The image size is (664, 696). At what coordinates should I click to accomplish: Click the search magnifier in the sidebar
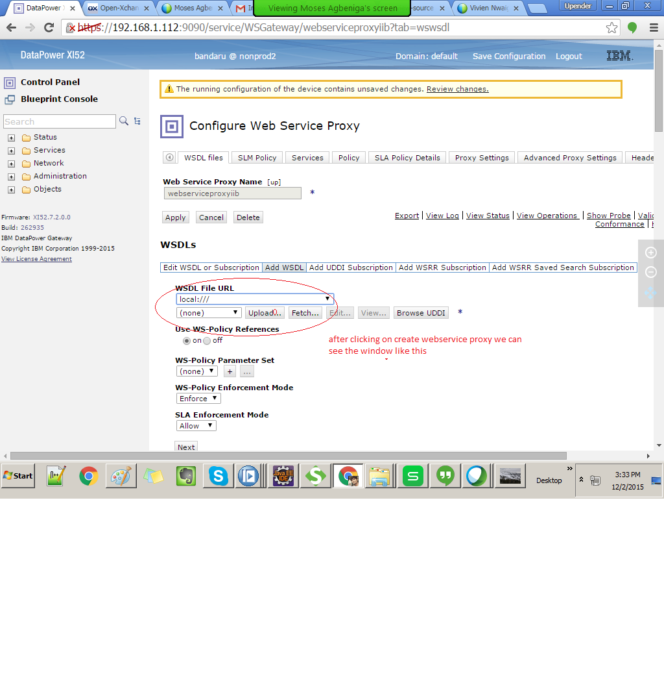pos(124,121)
